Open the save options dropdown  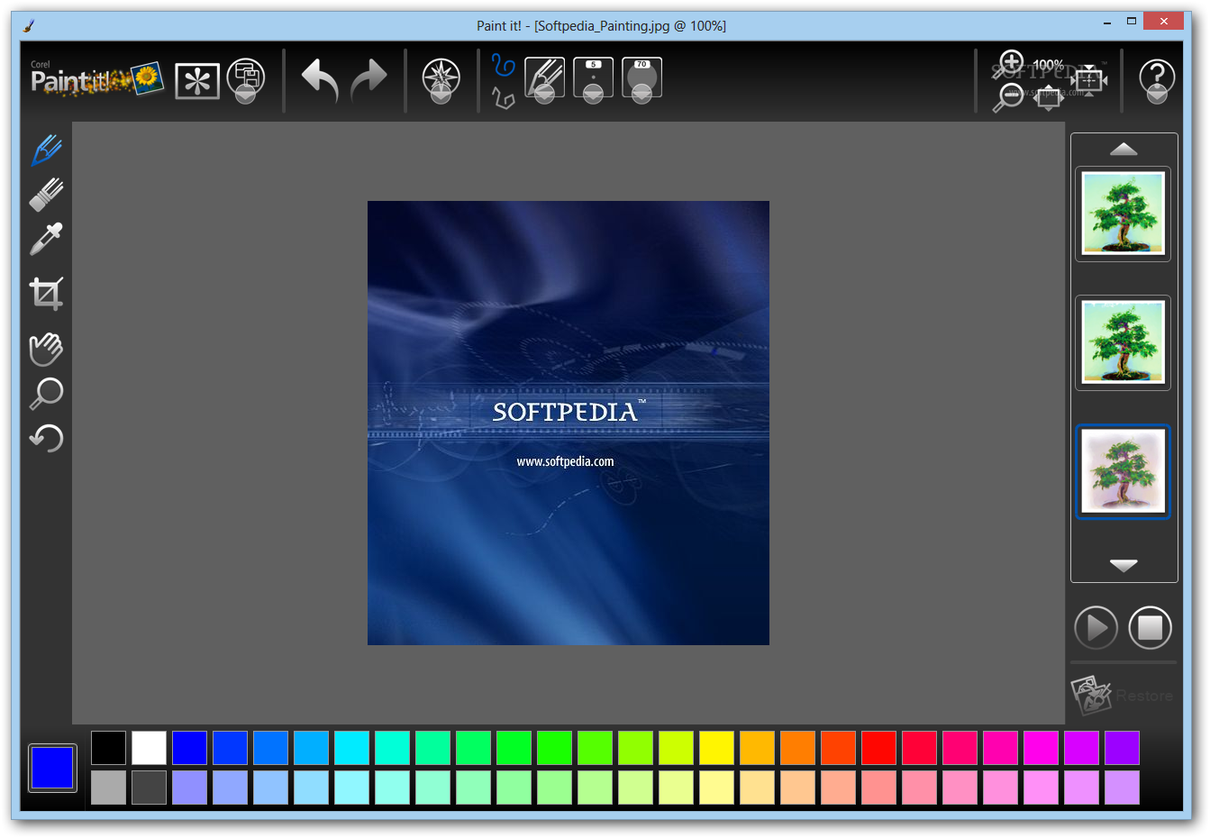[245, 80]
